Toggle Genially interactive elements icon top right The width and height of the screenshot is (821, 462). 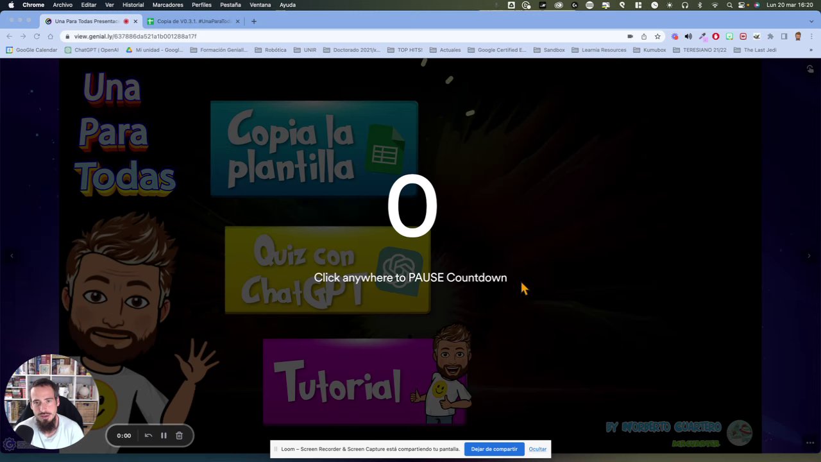point(810,69)
